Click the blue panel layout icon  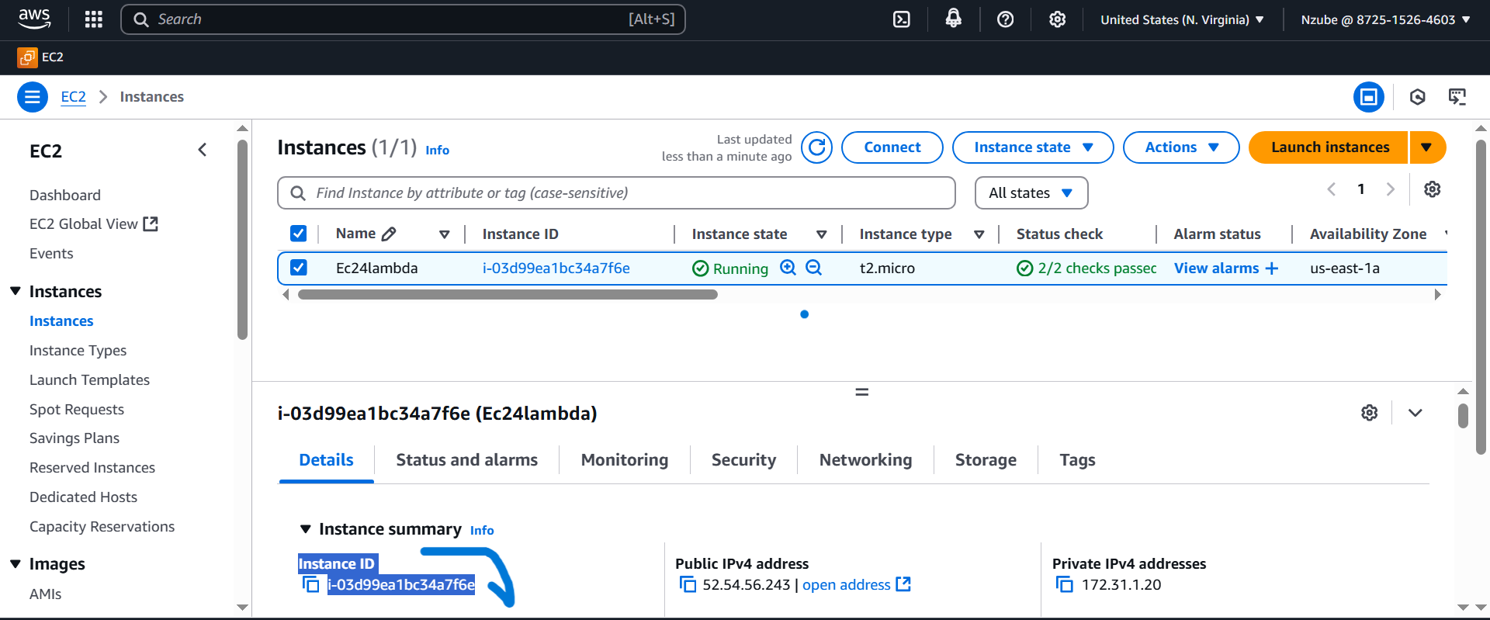tap(1369, 97)
